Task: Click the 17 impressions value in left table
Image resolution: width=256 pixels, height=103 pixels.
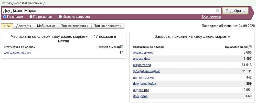Action: [x=121, y=53]
